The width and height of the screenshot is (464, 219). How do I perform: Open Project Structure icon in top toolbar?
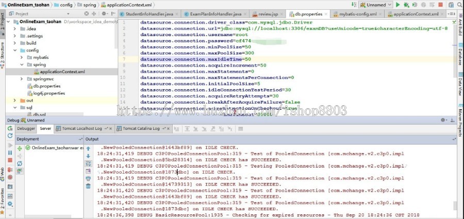tap(451, 5)
